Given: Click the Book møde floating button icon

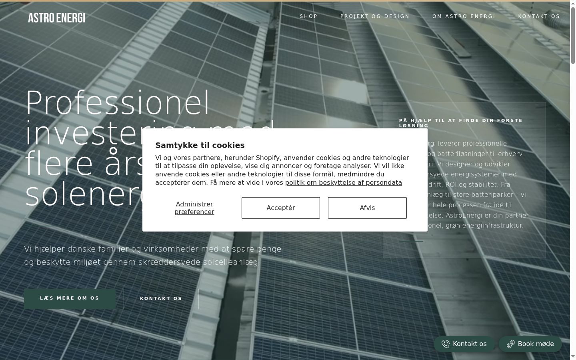Looking at the screenshot, I should (x=511, y=344).
